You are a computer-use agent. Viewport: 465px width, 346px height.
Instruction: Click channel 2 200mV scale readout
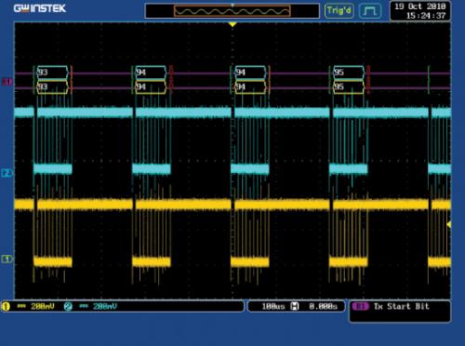pyautogui.click(x=105, y=307)
